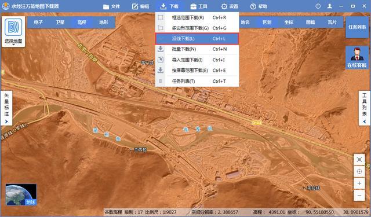Click the 高程 4391.01 status value
Image resolution: width=371 pixels, height=217 pixels.
(x=269, y=212)
